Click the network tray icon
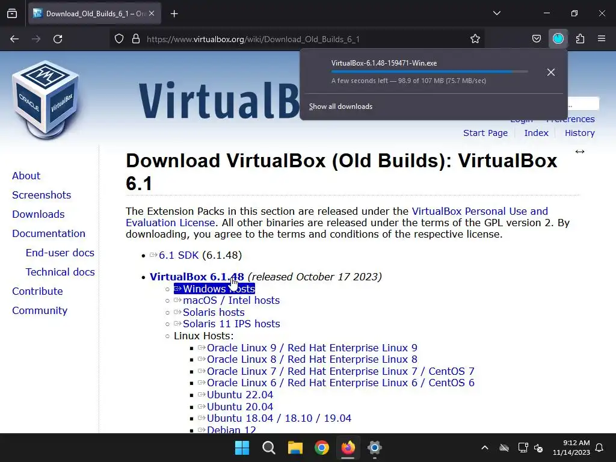The height and width of the screenshot is (462, 616). (x=523, y=448)
